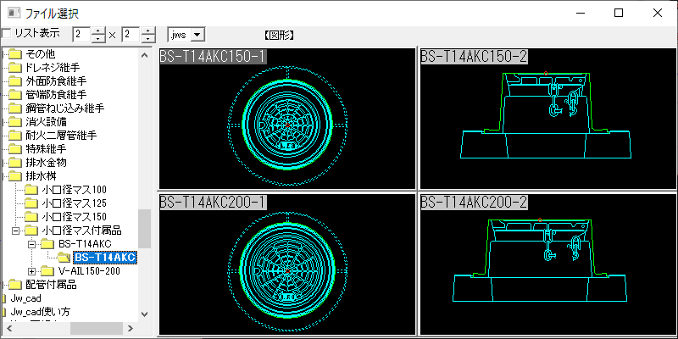This screenshot has width=678, height=339.
Task: Enable the リスト表示 checkbox
Action: pos(7,34)
